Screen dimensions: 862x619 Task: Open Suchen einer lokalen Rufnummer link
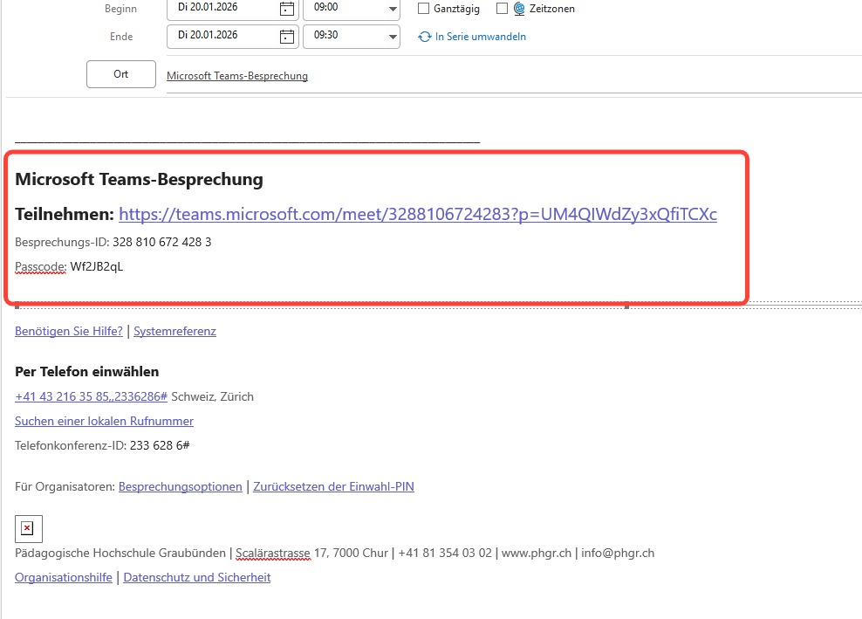(104, 421)
